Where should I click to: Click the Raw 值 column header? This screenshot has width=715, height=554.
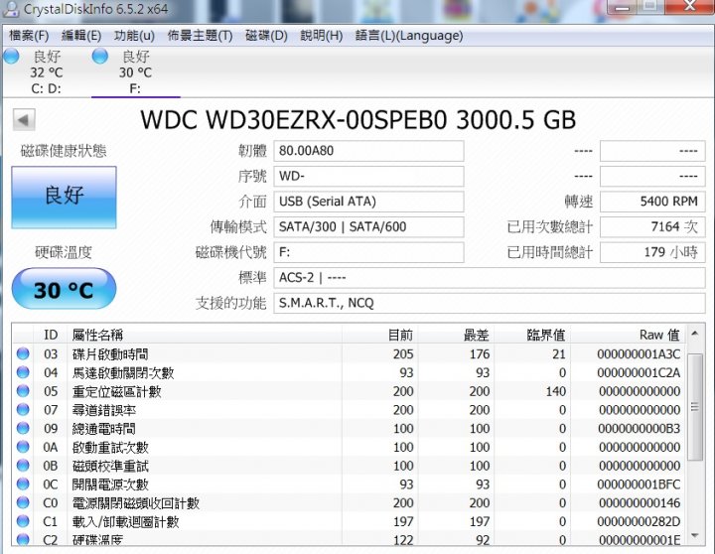click(628, 335)
